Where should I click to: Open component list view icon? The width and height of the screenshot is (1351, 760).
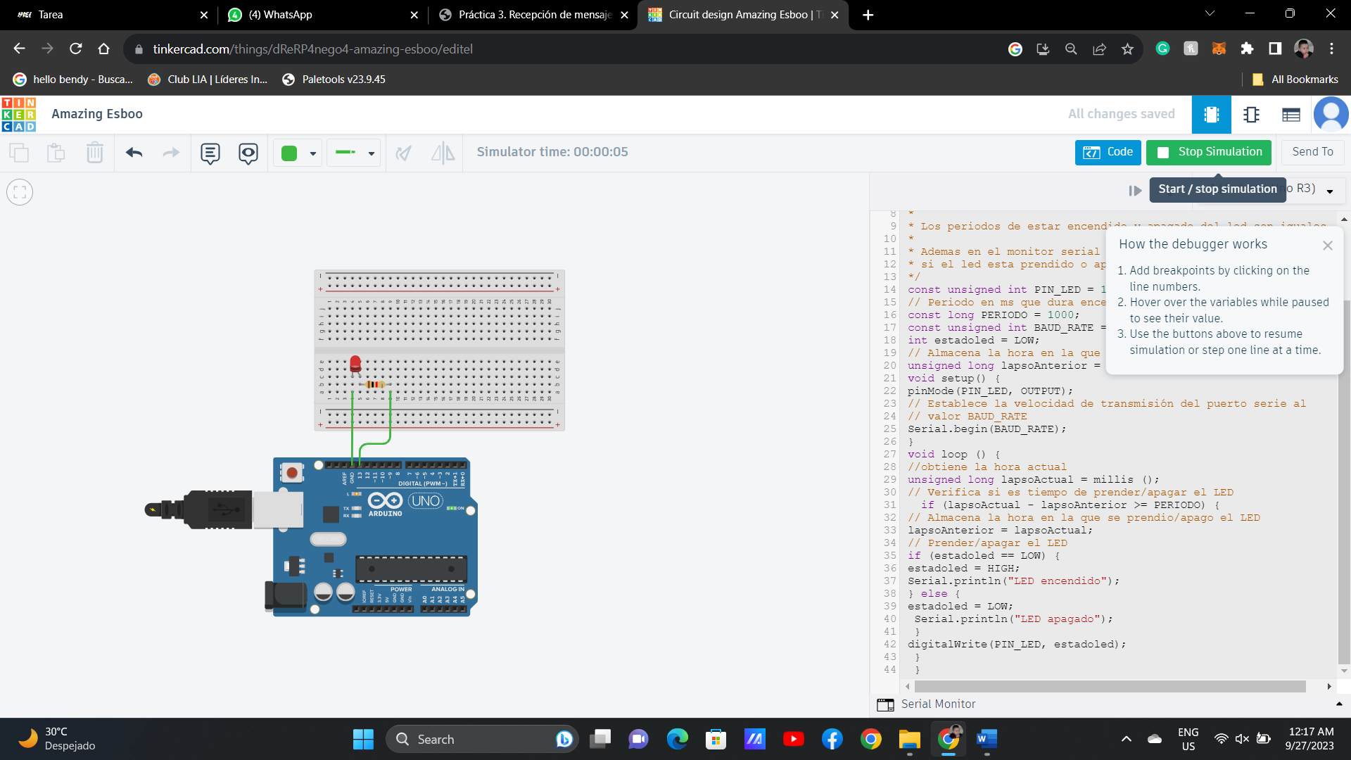click(1290, 115)
